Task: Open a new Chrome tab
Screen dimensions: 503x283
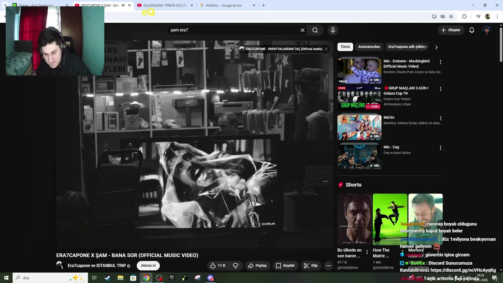Action: coord(263,6)
